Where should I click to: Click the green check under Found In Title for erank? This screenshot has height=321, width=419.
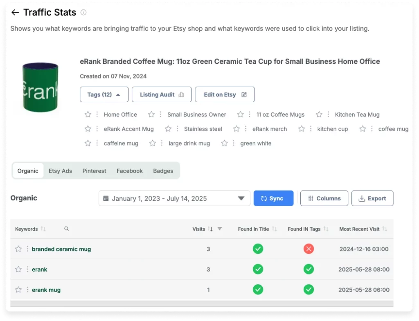[x=258, y=269]
